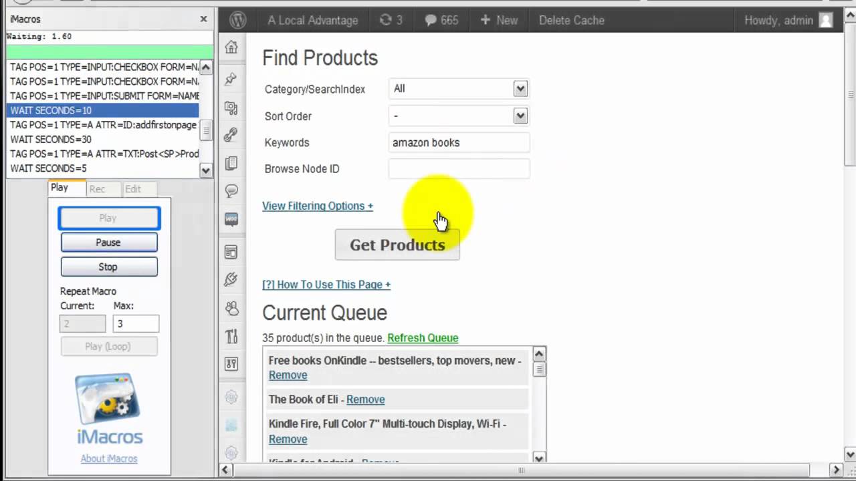This screenshot has width=856, height=481.
Task: Click the updates refresh icon showing 3
Action: point(391,20)
